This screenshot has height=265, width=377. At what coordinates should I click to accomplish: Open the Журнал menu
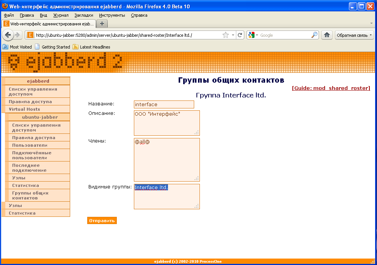click(x=61, y=15)
